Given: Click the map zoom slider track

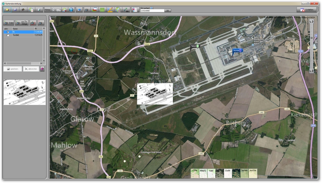Looking at the screenshot, I should [311, 46].
